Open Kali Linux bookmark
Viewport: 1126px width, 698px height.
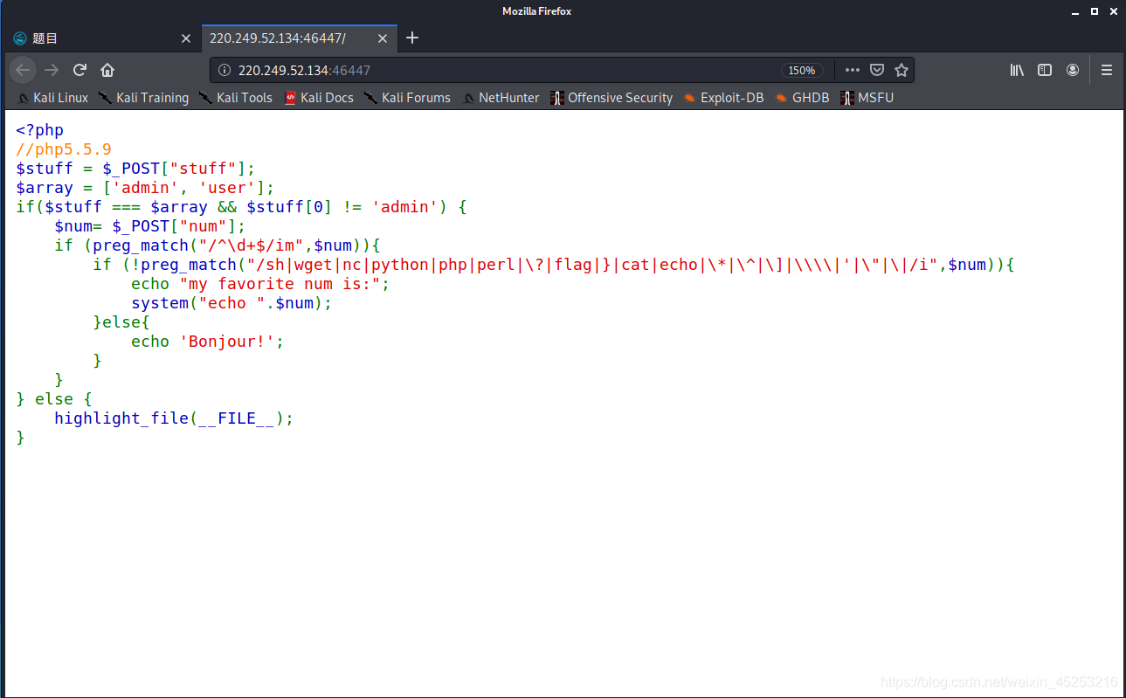(52, 98)
